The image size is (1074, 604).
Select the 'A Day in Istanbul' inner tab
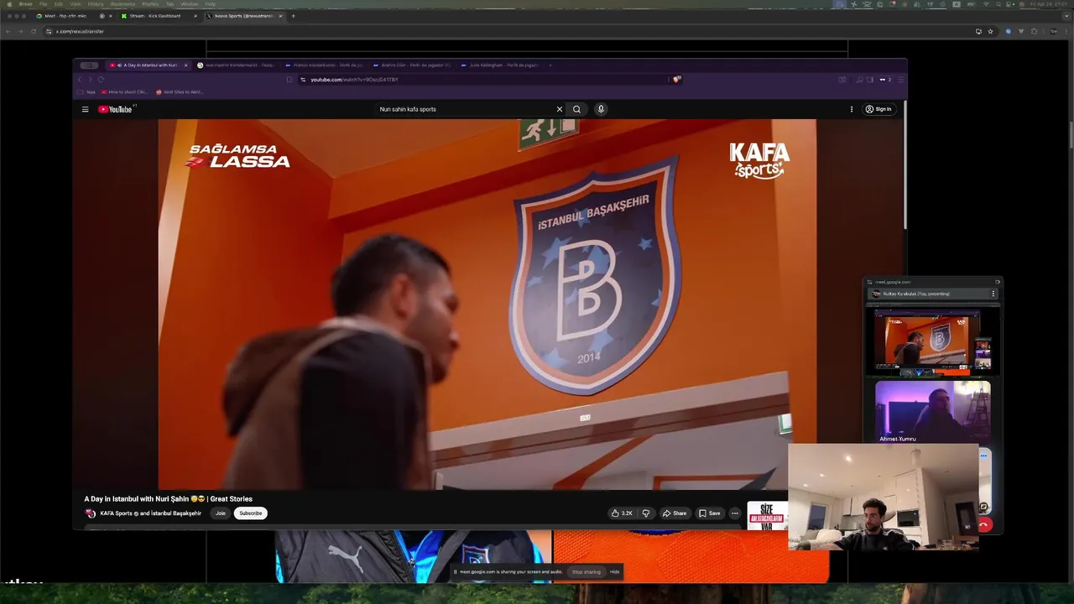point(148,65)
